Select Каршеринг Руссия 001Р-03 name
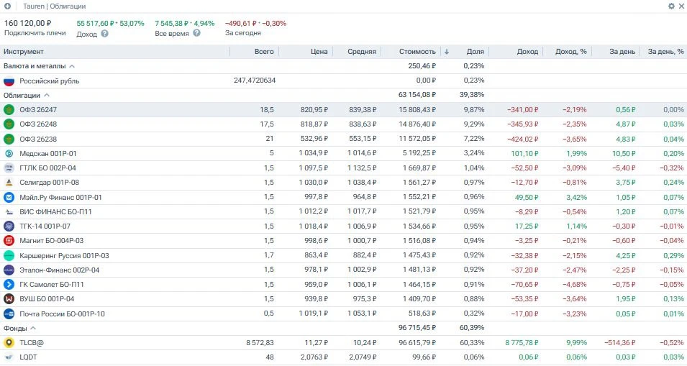Viewport: 687px width, 366px height. point(65,256)
